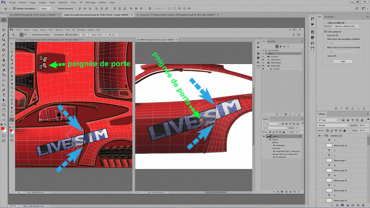370x208 pixels.
Task: Click the zoom level field in the status bar
Action: tap(12, 206)
